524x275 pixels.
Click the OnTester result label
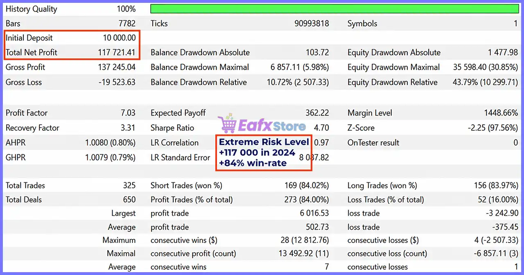tap(373, 143)
